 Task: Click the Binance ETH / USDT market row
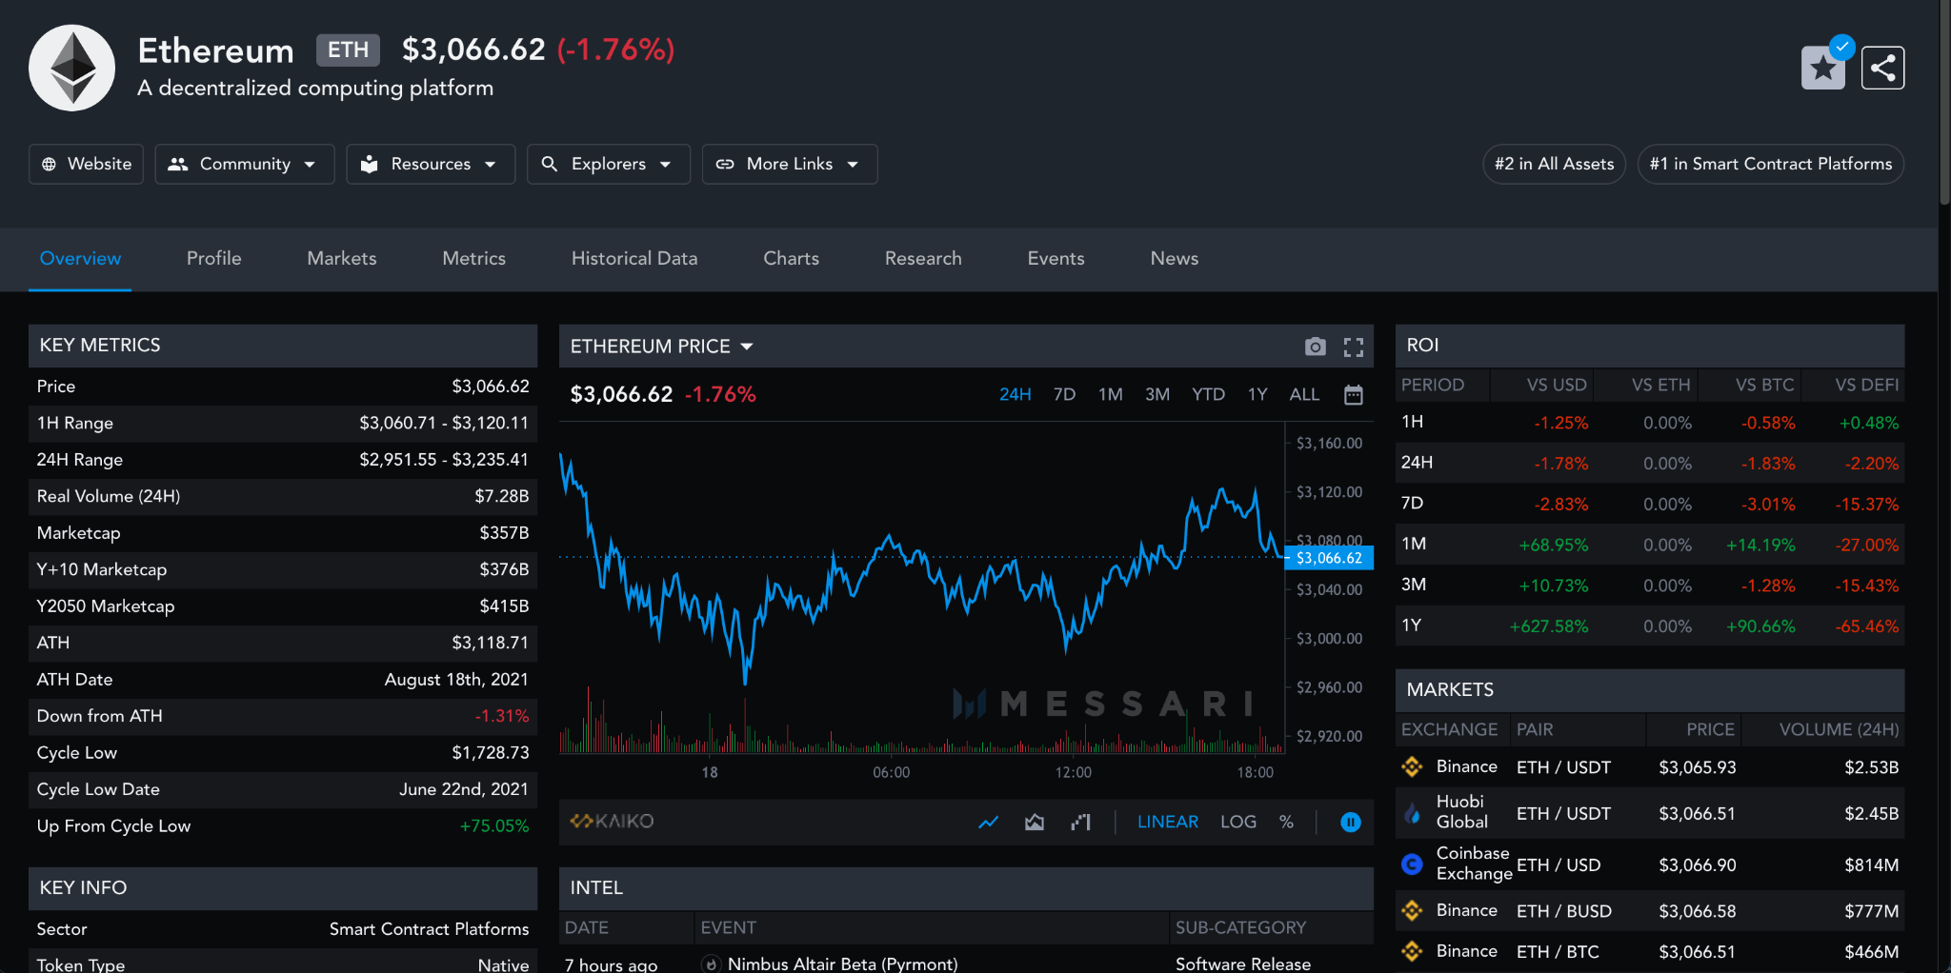pyautogui.click(x=1649, y=767)
